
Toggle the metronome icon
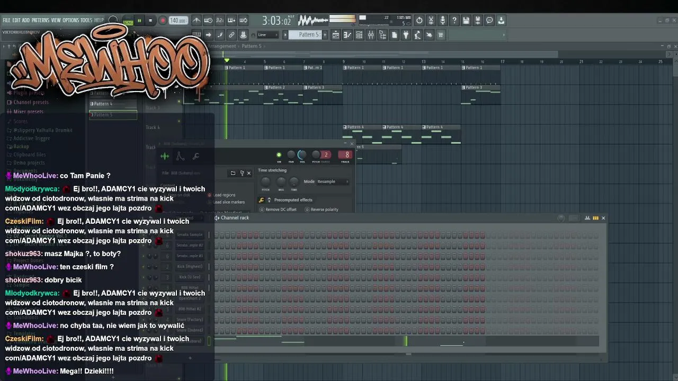click(x=197, y=21)
